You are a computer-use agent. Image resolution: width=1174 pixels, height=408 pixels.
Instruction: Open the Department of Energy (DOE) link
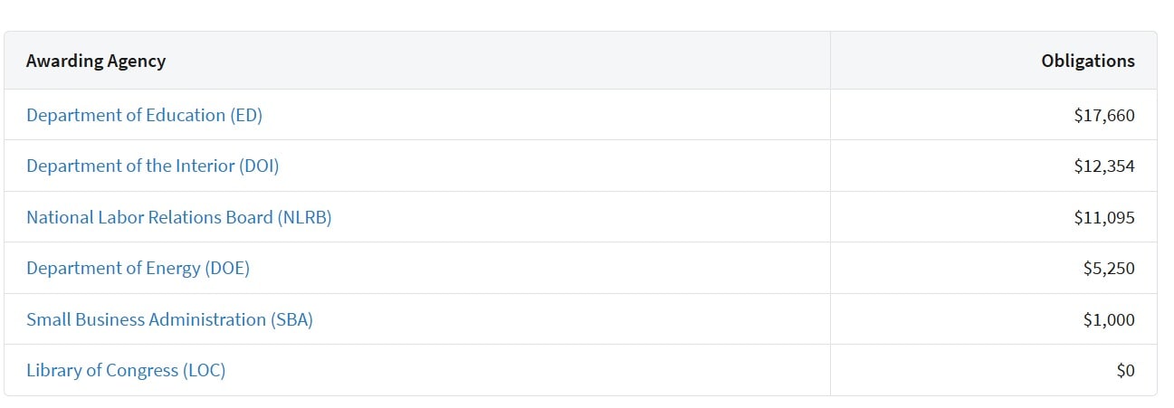click(x=138, y=269)
